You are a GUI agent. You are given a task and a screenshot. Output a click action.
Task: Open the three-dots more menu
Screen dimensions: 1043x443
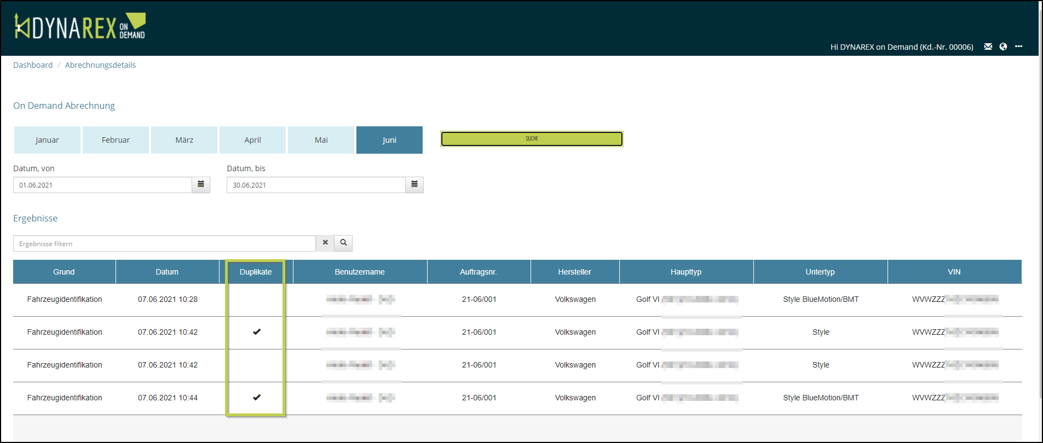[x=1018, y=46]
